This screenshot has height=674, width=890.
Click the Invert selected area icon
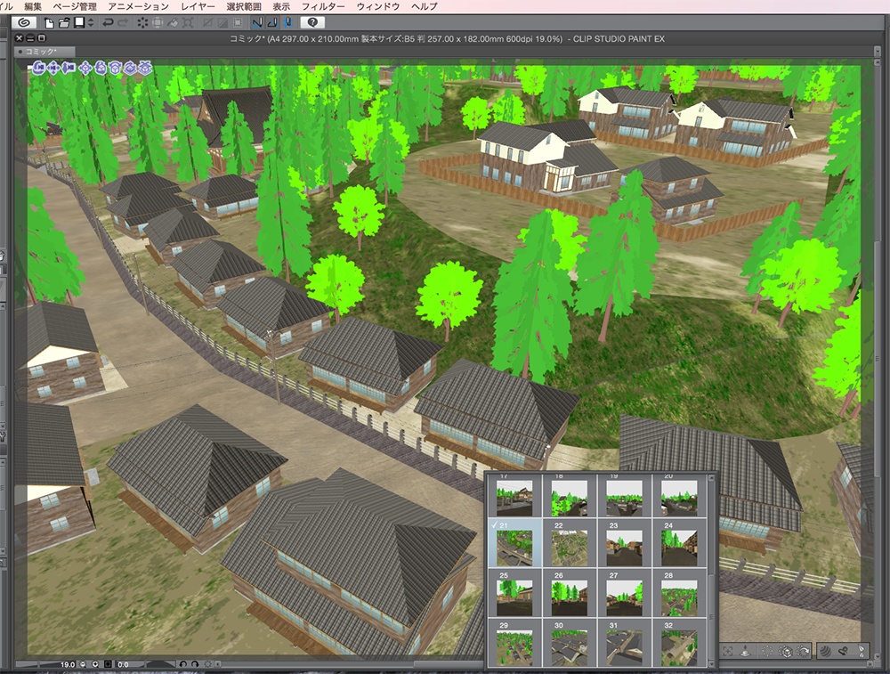(222, 23)
